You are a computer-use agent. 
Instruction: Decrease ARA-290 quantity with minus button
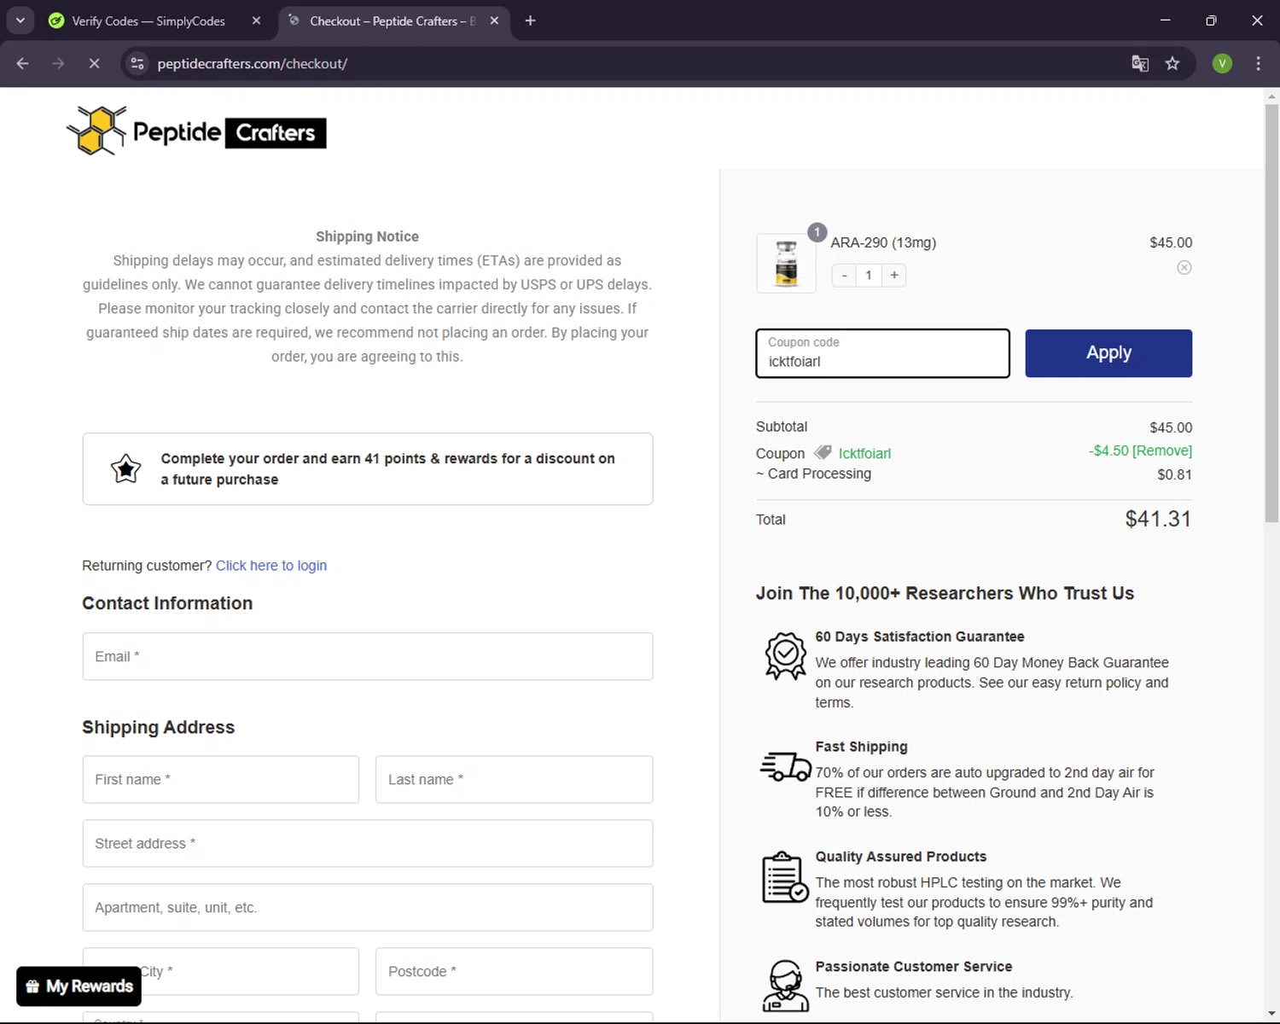844,275
